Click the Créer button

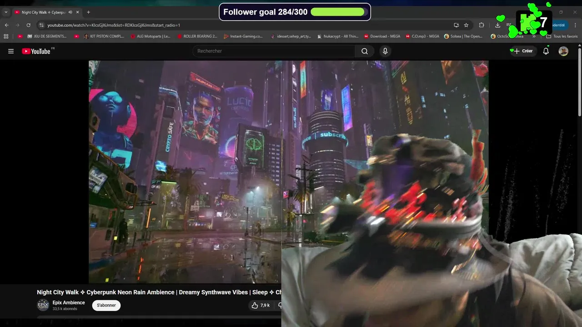click(523, 51)
